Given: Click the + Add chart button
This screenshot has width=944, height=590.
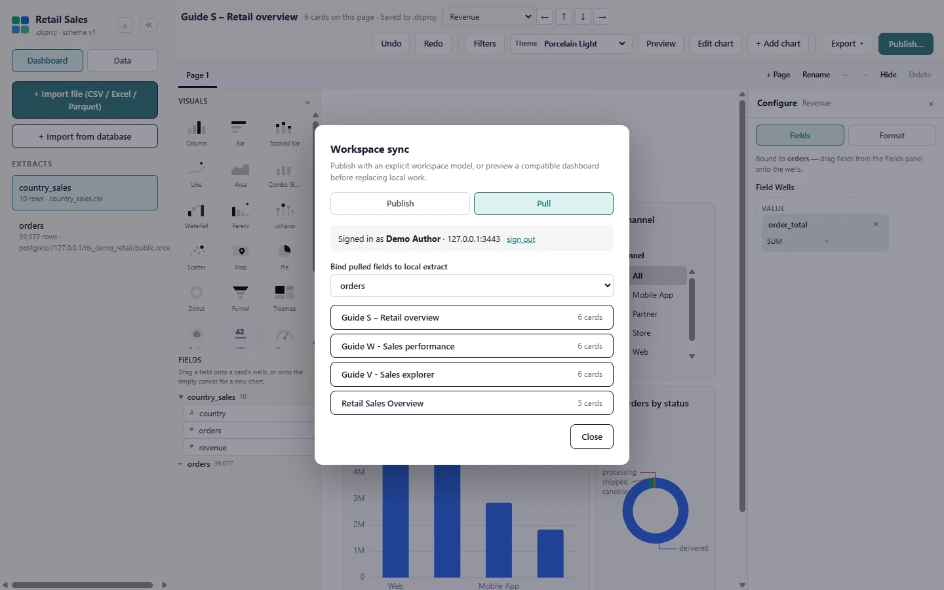Looking at the screenshot, I should [x=778, y=44].
